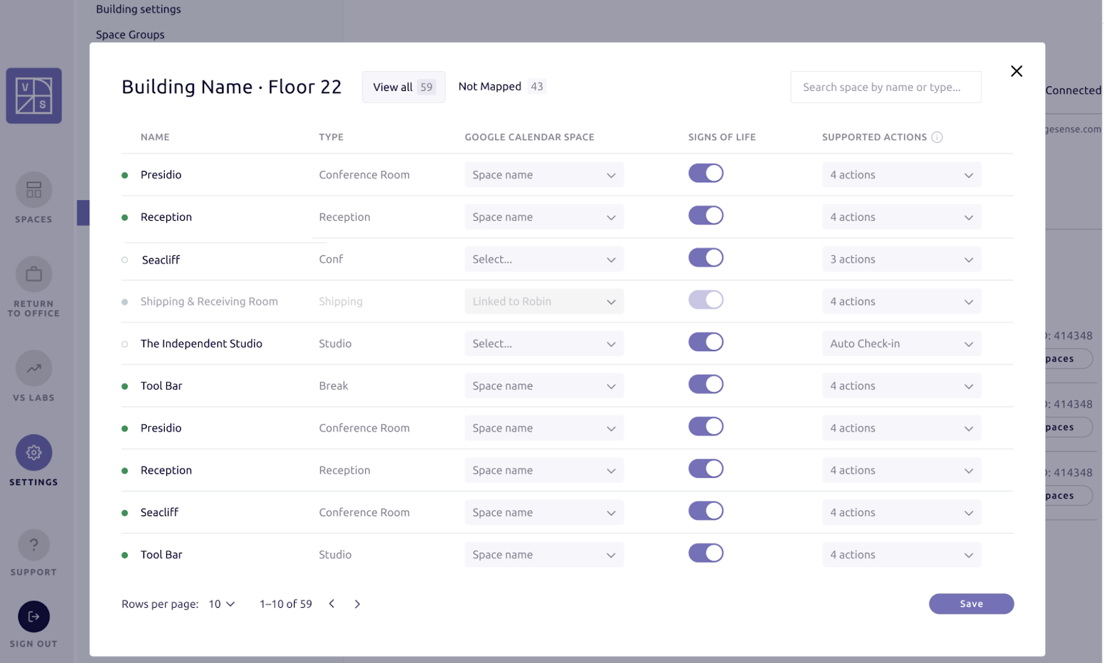Select the View all tab
The image size is (1104, 663).
[x=404, y=87]
